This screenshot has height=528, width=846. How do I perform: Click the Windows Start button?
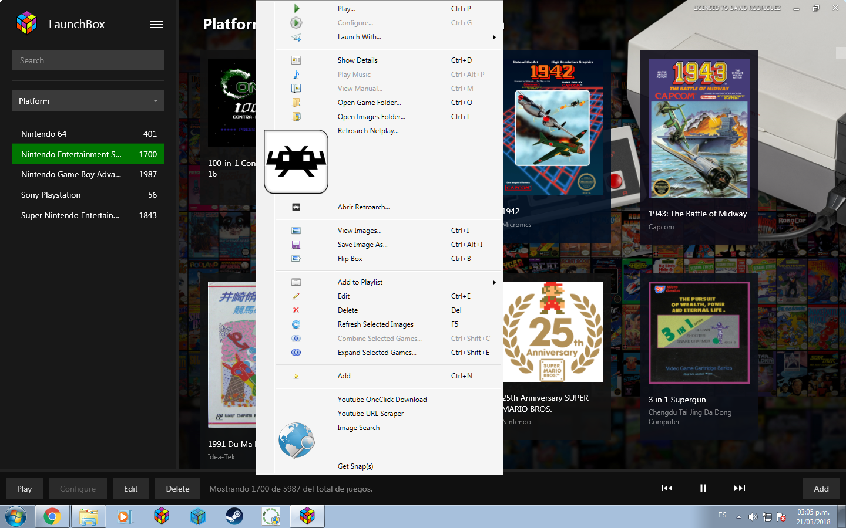[x=16, y=516]
